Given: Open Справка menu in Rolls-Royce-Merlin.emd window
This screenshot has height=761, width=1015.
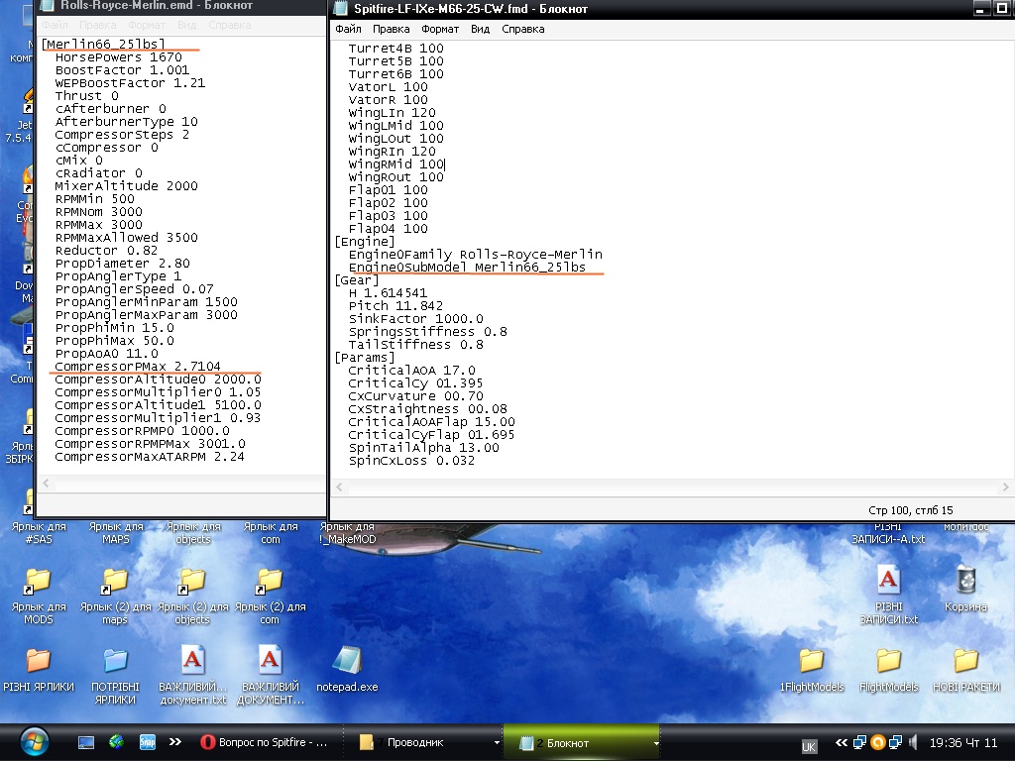Looking at the screenshot, I should pyautogui.click(x=230, y=25).
